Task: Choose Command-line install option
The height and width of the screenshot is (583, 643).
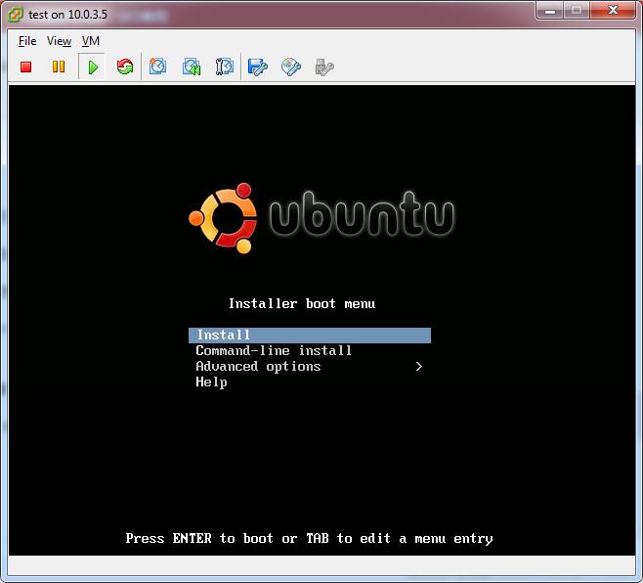Action: (x=274, y=351)
